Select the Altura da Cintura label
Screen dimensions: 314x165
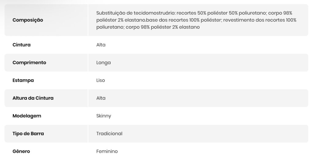pos(33,98)
